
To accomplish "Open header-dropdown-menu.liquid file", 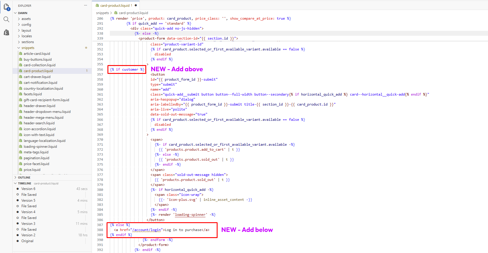I will point(47,112).
